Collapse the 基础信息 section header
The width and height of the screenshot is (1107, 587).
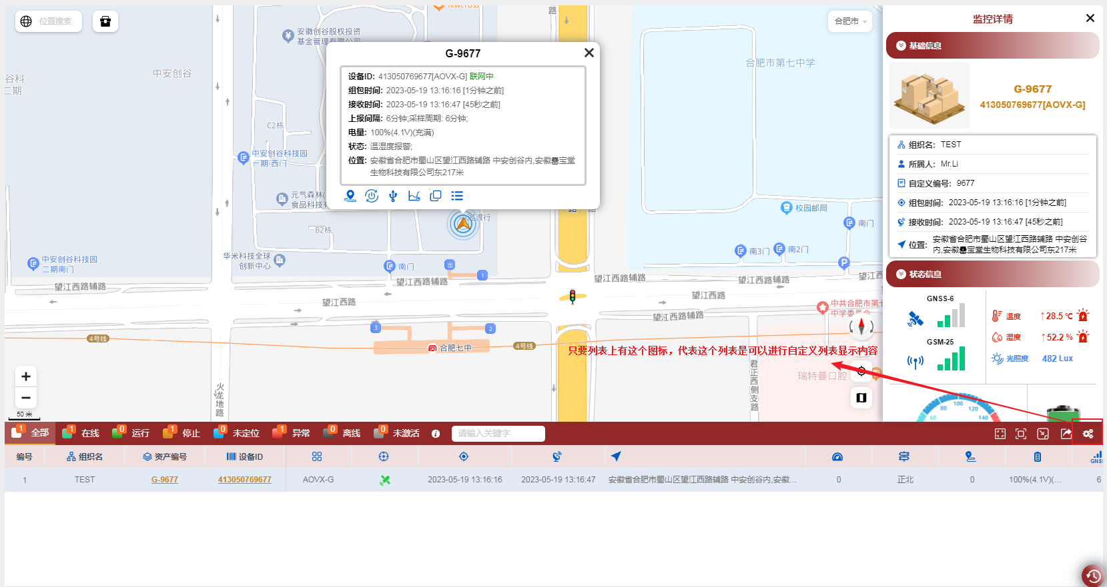pyautogui.click(x=992, y=46)
